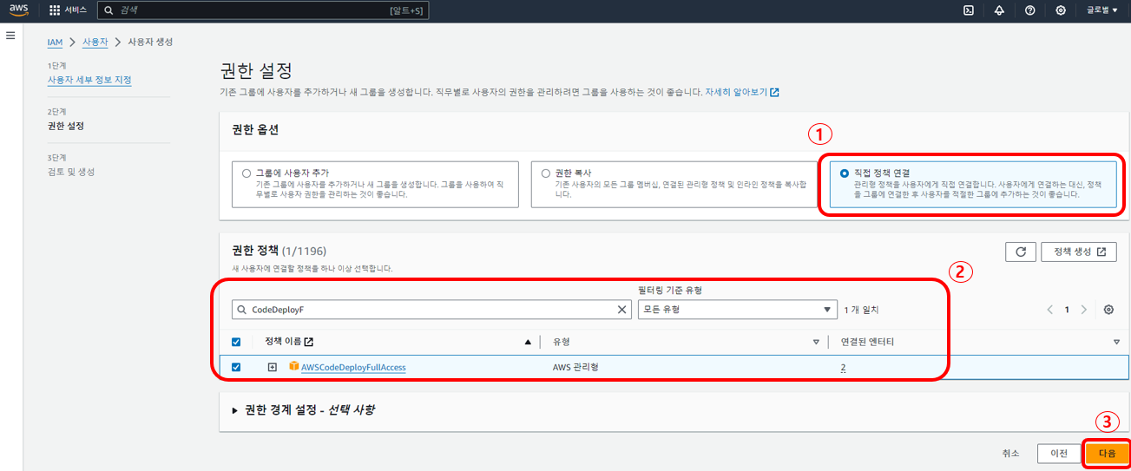Sort by 정책 이름 ascending arrow

click(528, 342)
